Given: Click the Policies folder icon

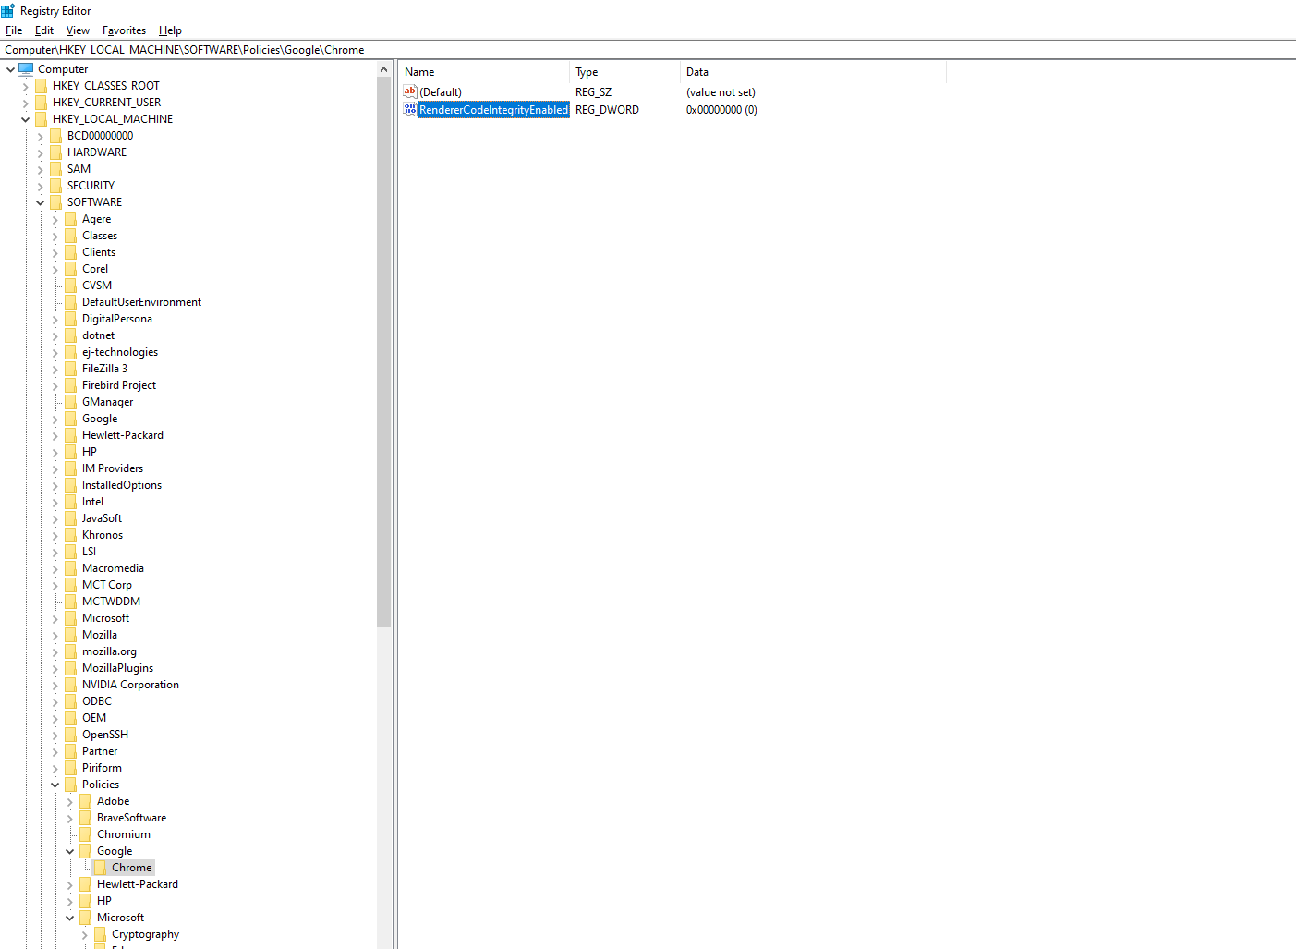Looking at the screenshot, I should 72,784.
